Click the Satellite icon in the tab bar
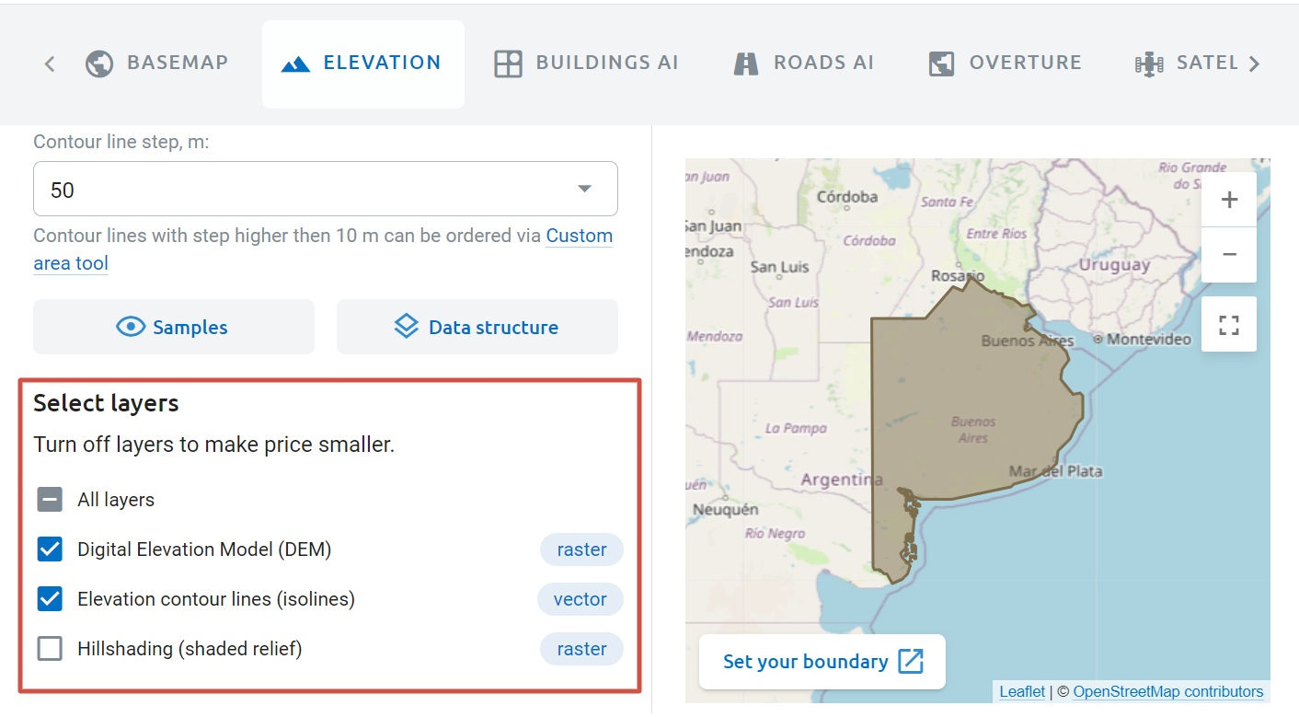 [1149, 64]
